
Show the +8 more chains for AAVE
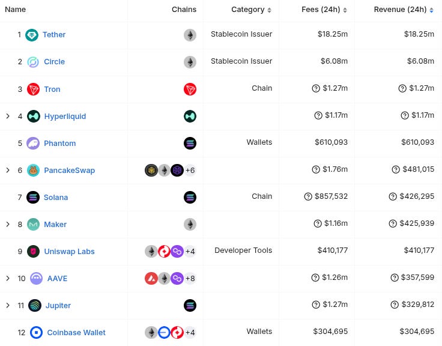coord(190,279)
